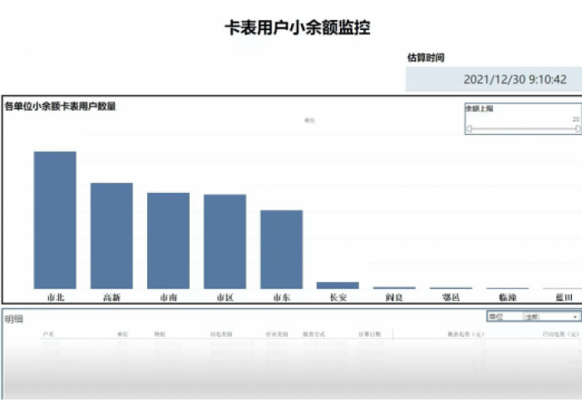Image resolution: width=582 pixels, height=416 pixels.
Task: Click the 已用电费（元） column header
Action: tap(560, 334)
